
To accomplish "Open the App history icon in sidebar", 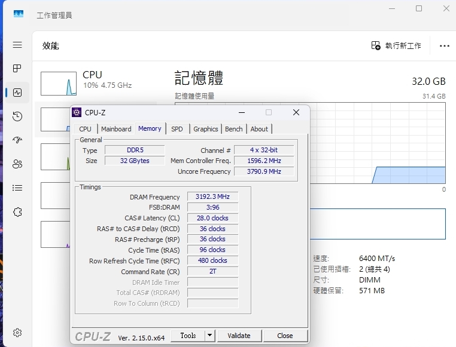I will (17, 116).
